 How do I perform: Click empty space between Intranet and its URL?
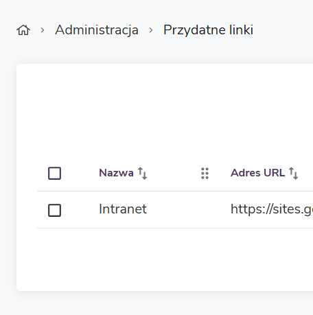tap(187, 209)
